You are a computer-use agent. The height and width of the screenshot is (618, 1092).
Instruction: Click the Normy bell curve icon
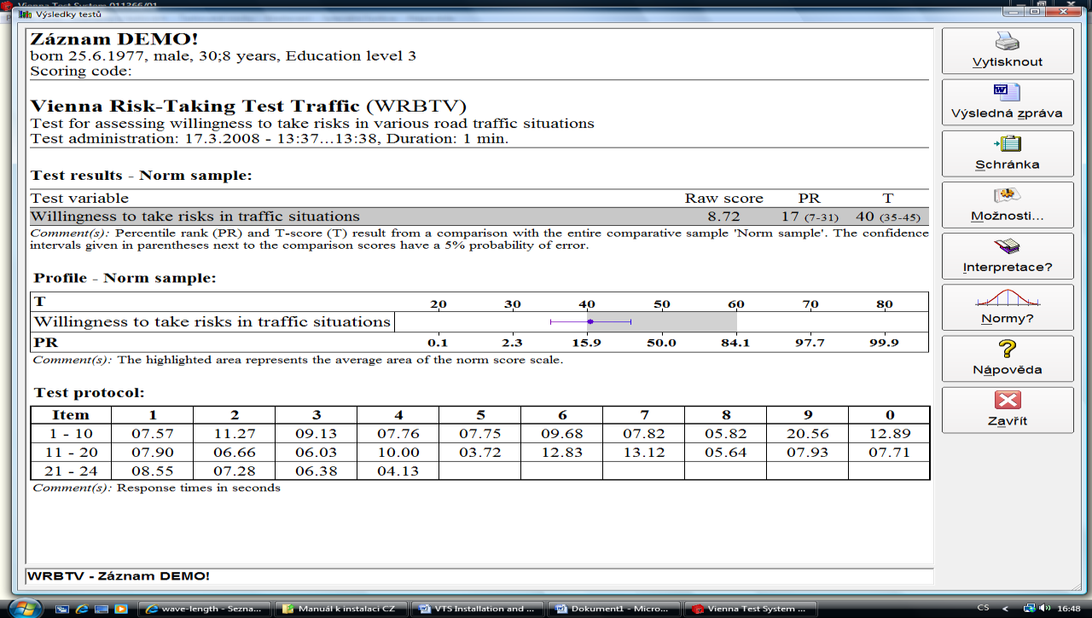(x=1008, y=299)
